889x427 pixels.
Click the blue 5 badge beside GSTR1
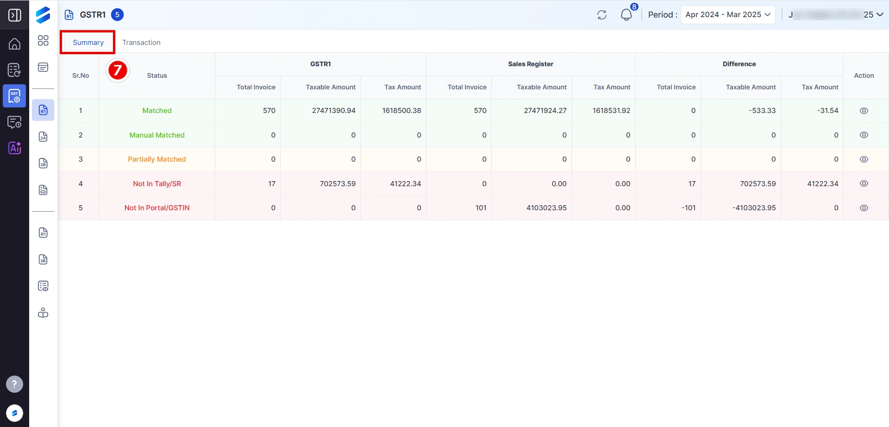117,15
